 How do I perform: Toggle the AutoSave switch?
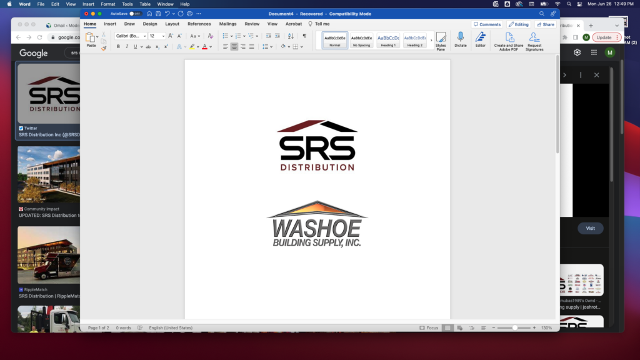[135, 13]
